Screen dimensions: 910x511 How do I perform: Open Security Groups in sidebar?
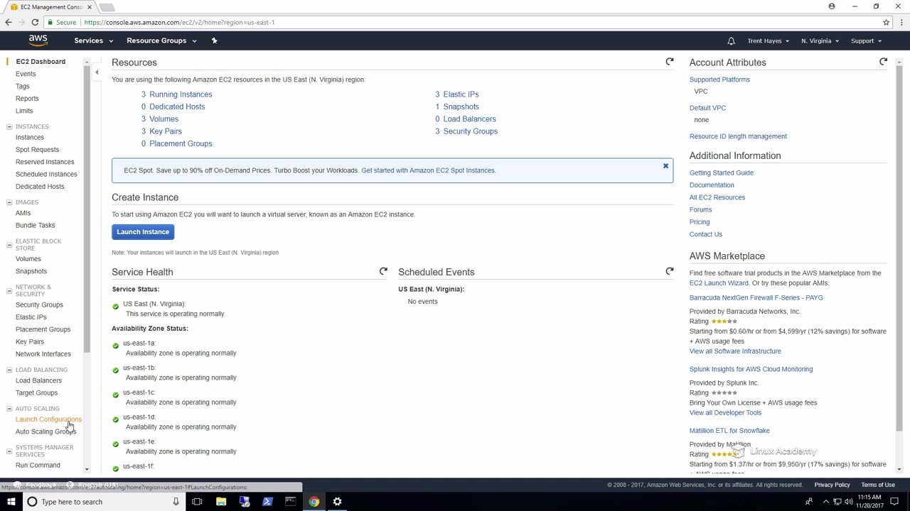(x=39, y=304)
